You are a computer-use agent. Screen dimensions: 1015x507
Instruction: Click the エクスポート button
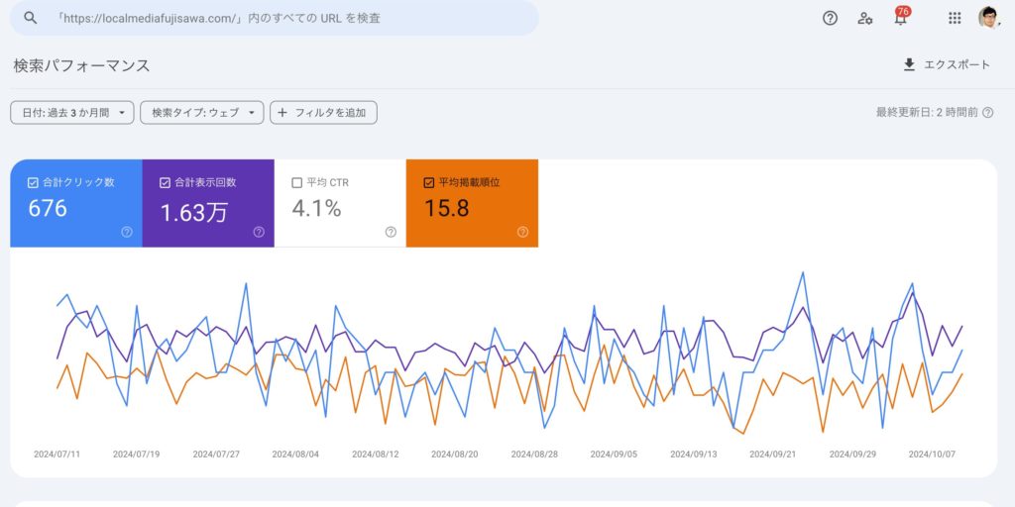(x=946, y=64)
